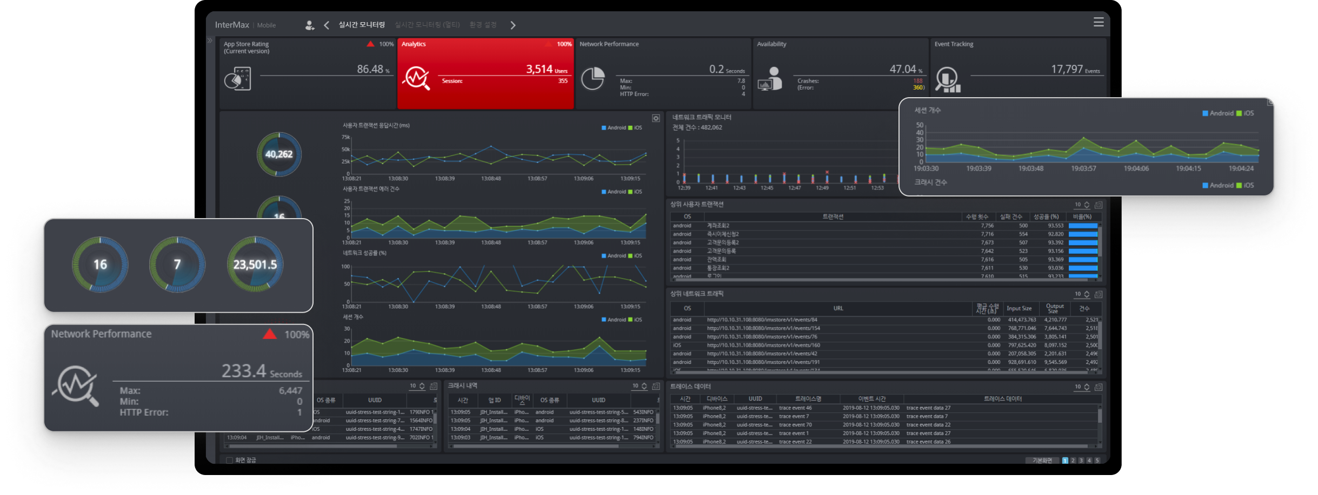1318x495 pixels.
Task: Sort by the 트레이스명 column header
Action: (808, 399)
